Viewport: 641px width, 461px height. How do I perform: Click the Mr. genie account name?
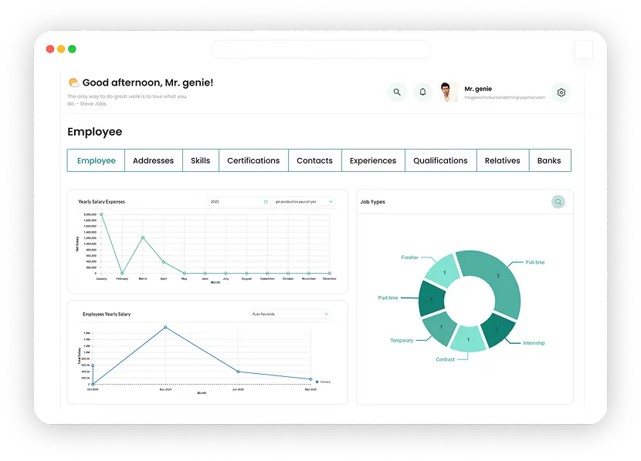tap(478, 89)
